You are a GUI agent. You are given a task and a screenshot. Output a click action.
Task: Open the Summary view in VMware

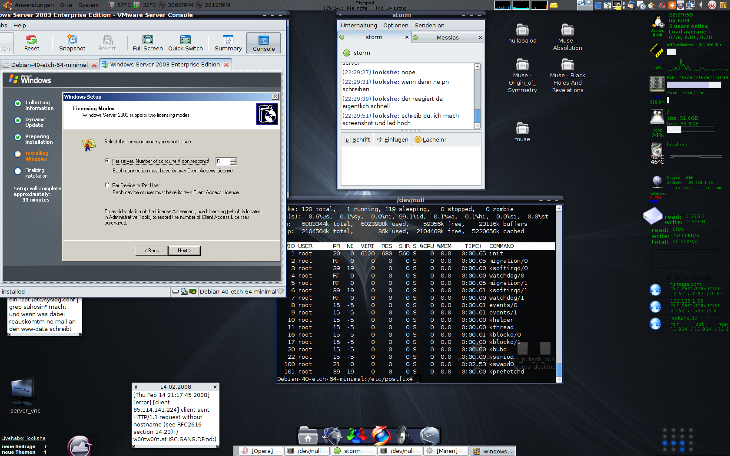(228, 43)
